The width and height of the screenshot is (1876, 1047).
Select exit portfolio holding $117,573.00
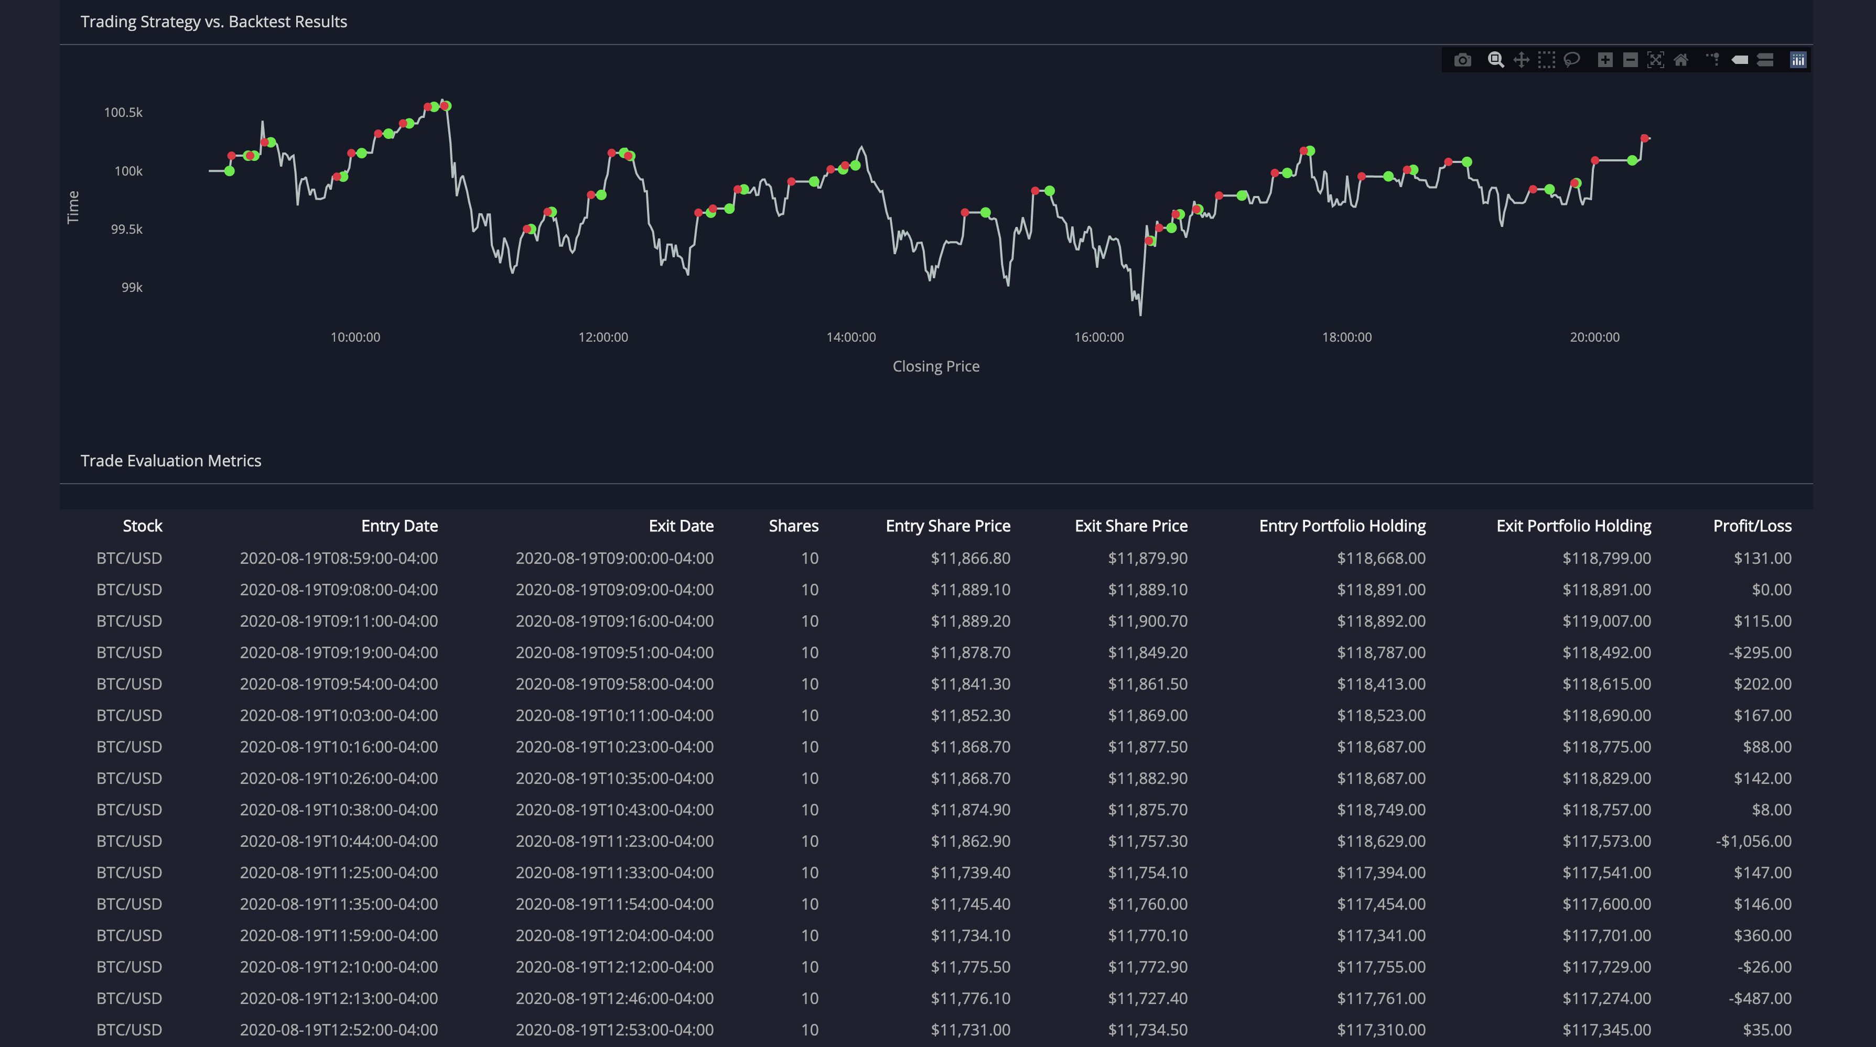[x=1606, y=841]
